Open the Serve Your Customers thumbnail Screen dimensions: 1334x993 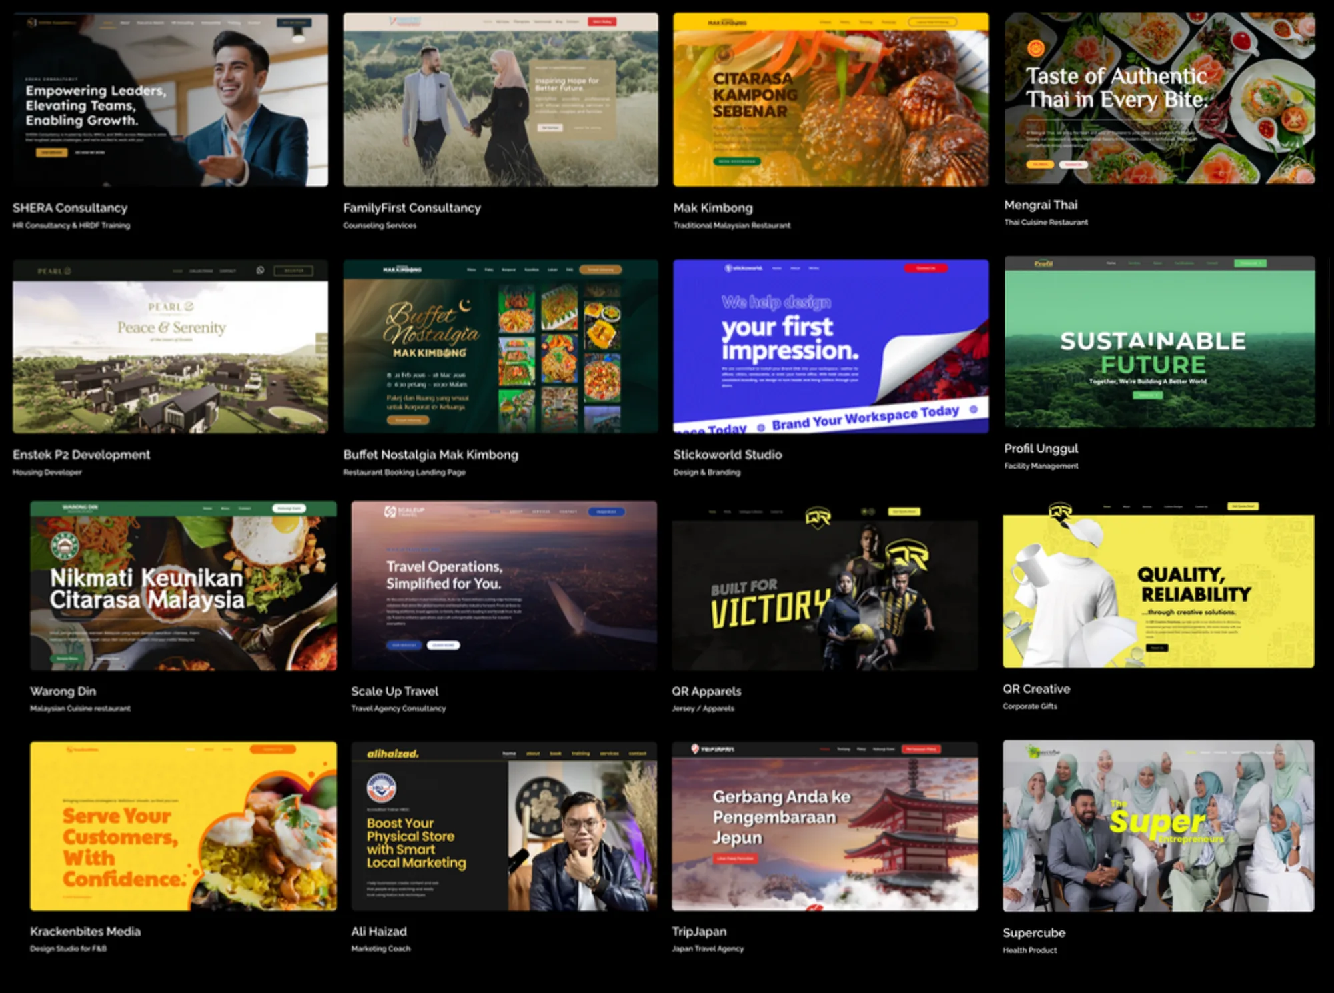point(183,826)
